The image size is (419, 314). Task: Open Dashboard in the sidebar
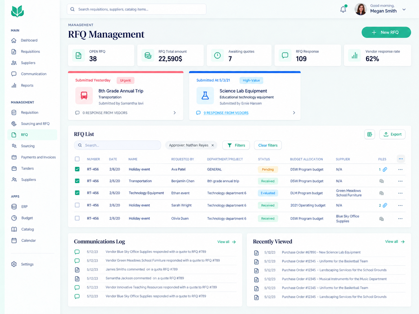[29, 40]
